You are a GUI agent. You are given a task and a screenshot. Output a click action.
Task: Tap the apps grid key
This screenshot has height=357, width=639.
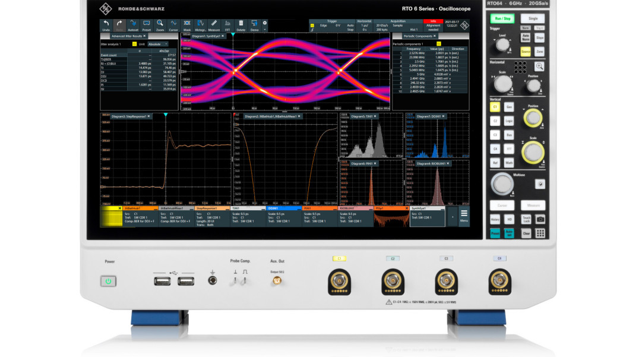[x=540, y=233]
